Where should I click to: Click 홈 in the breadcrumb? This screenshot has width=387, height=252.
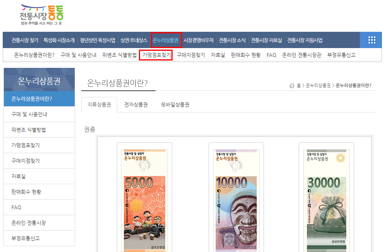coord(299,86)
